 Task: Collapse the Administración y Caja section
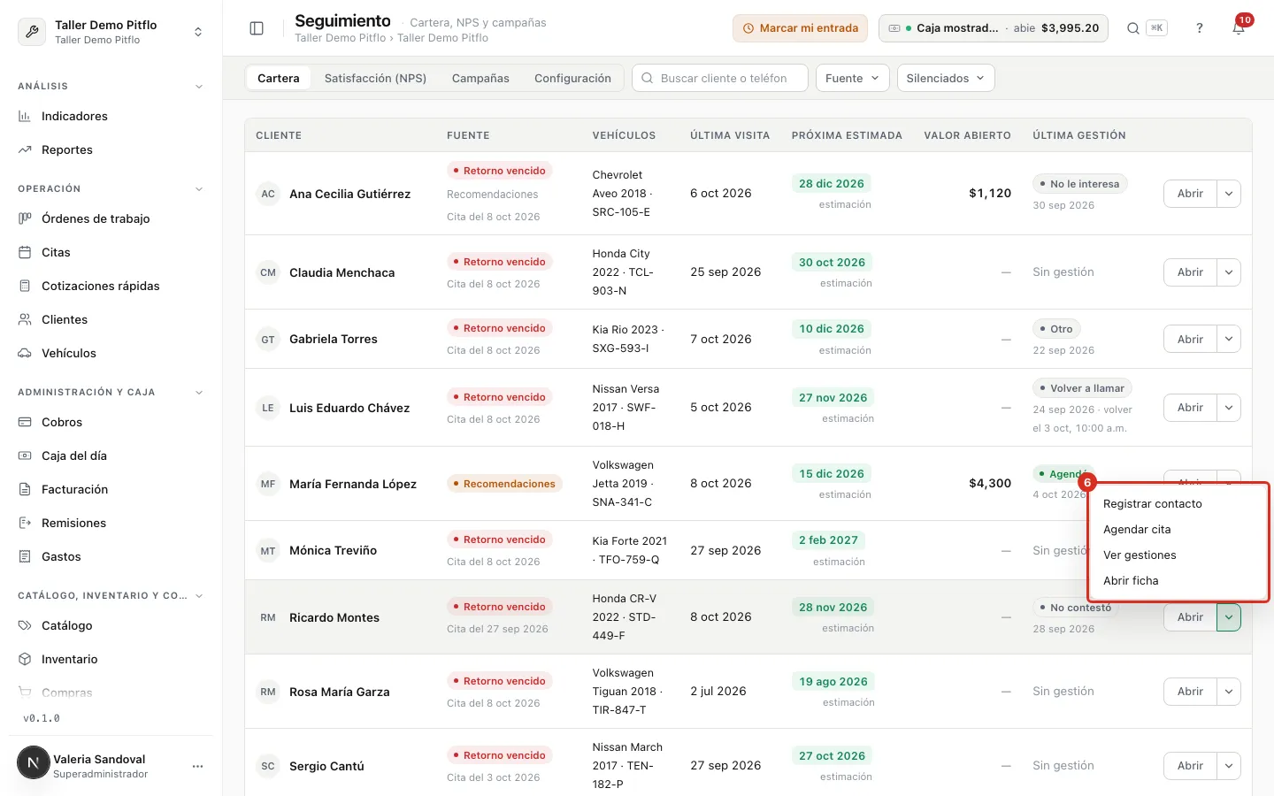point(199,393)
